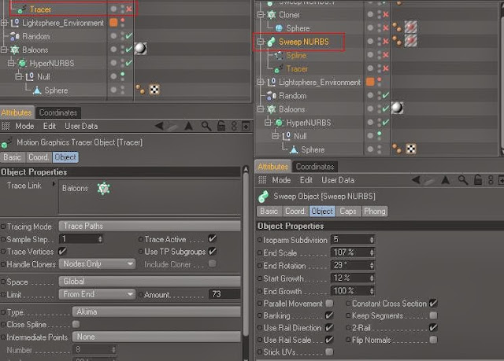This screenshot has height=361, width=504.
Task: Click the Random effector icon in left object manager
Action: coord(15,37)
